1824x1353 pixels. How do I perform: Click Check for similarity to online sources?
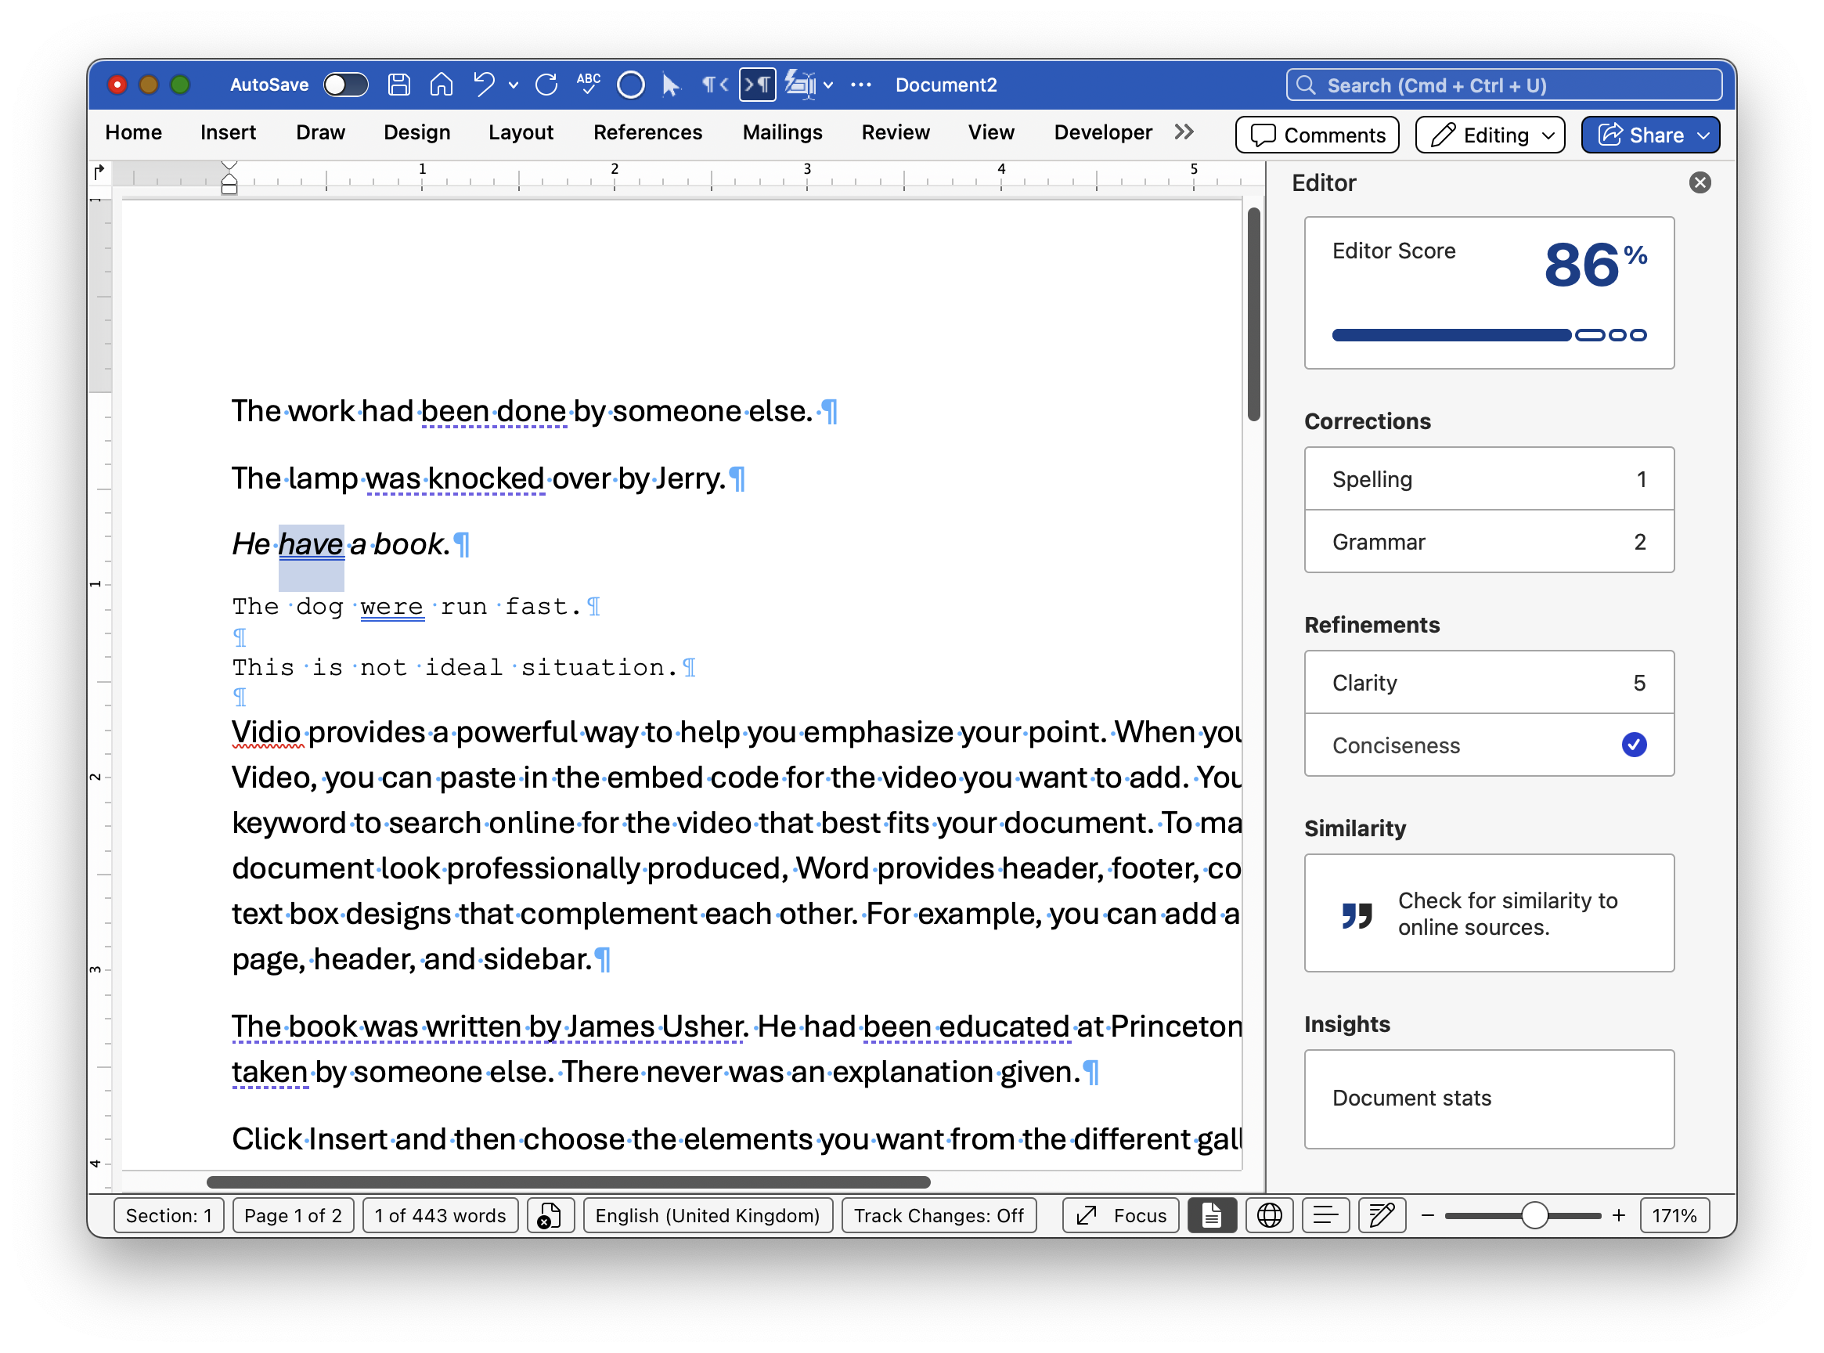tap(1489, 914)
